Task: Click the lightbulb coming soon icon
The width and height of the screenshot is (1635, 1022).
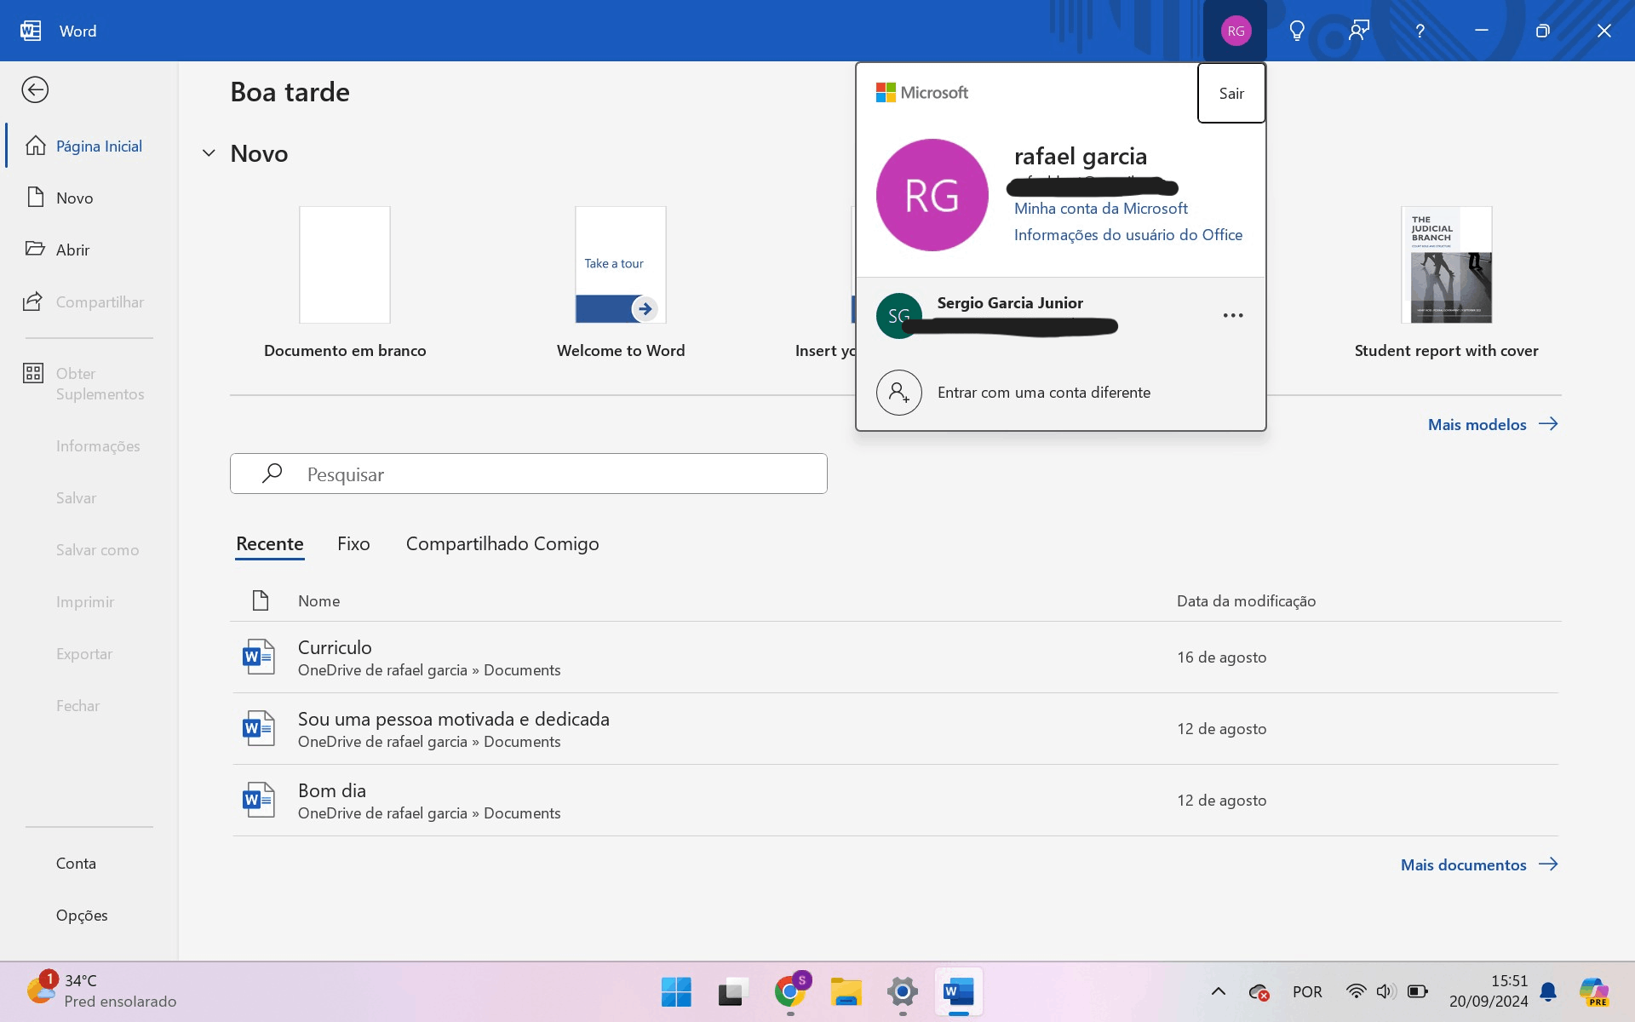Action: (x=1297, y=31)
